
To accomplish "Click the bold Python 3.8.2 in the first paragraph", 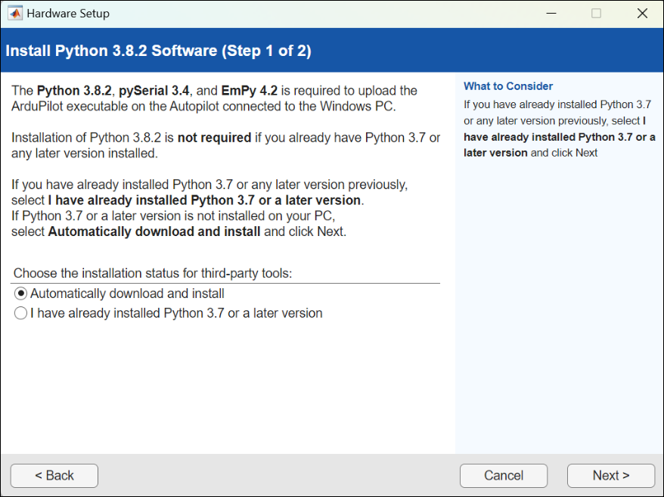I will [x=74, y=91].
